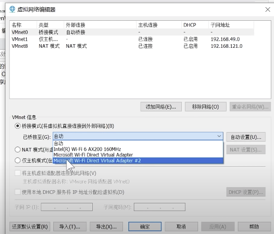Collapse the 已桥接至 dropdown arrow
This screenshot has width=274, height=234.
(x=219, y=136)
